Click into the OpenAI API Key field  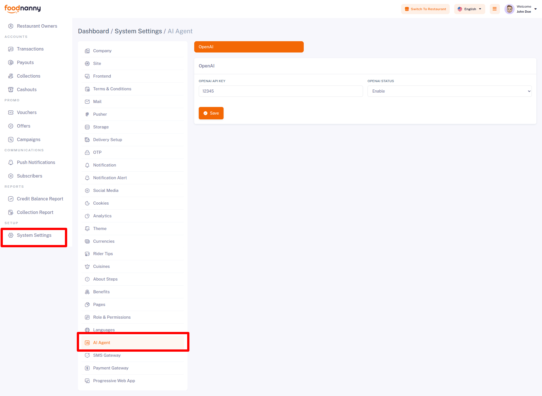coord(281,91)
